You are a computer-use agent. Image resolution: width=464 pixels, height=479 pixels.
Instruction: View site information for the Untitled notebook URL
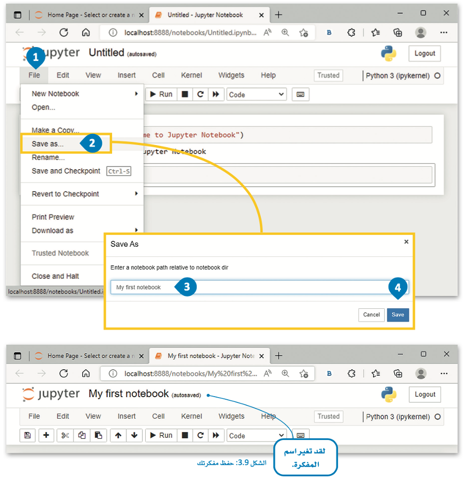pyautogui.click(x=113, y=33)
